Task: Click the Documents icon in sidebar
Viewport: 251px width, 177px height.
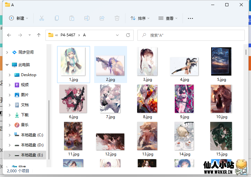Action: coord(17,105)
